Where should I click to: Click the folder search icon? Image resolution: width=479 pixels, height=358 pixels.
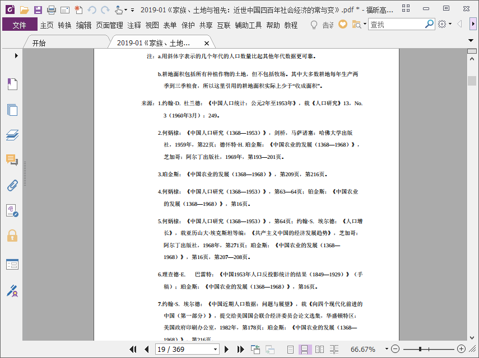click(356, 25)
